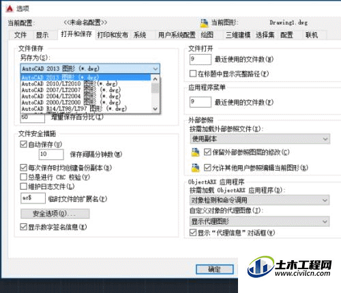Image resolution: width=341 pixels, height=293 pixels.
Task: Open the 安全选项 button
Action: pyautogui.click(x=55, y=214)
